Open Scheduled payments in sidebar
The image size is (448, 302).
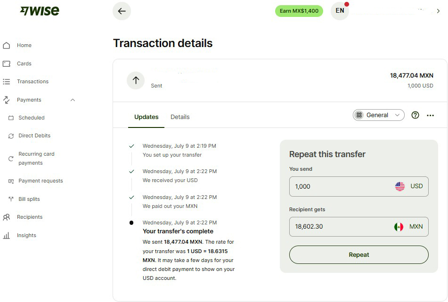coord(32,118)
